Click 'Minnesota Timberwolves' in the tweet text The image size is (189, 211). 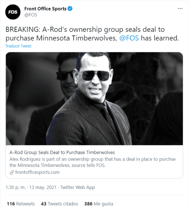74,38
